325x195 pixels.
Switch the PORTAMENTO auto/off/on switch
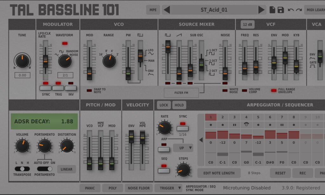(x=44, y=169)
